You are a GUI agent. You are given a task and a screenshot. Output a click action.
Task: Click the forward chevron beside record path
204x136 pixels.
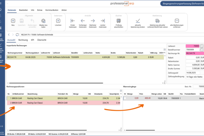coord(13,35)
